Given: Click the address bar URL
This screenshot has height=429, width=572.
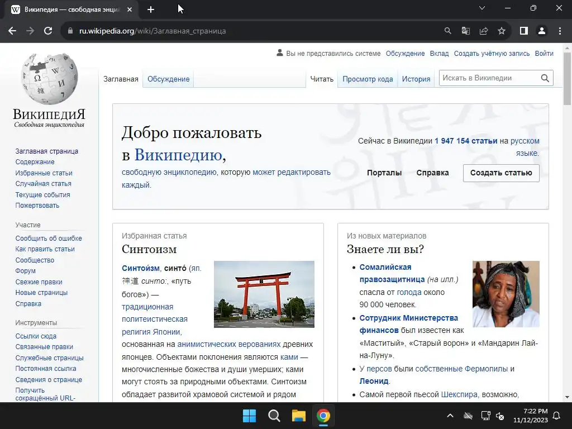Looking at the screenshot, I should [x=152, y=31].
